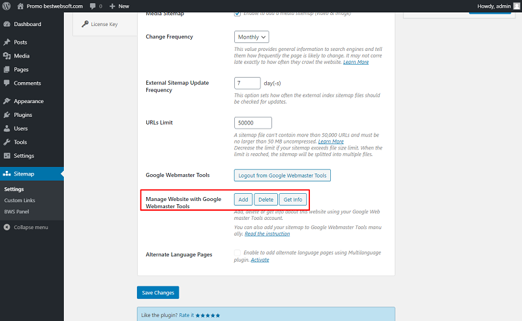Open Learn More link under Change Frequency
Viewport: 522px width, 321px height.
[356, 62]
